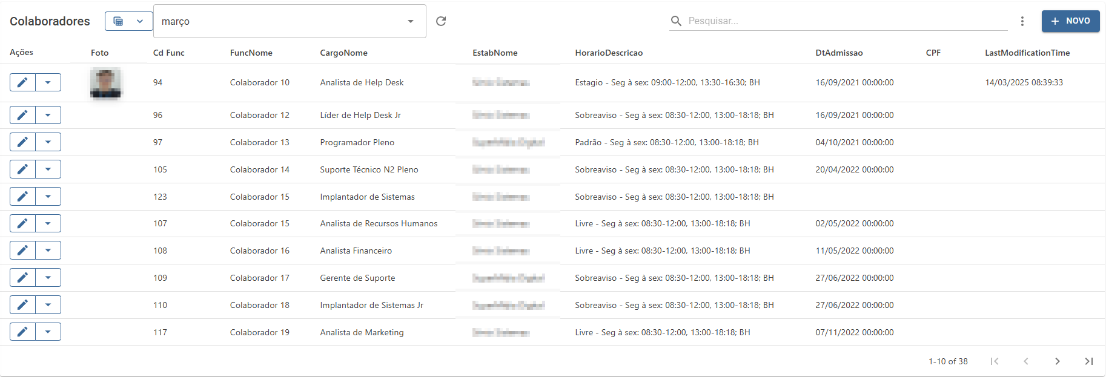Screen dimensions: 1106x377
Task: Open the grid view selector dropdown
Action: click(x=128, y=21)
